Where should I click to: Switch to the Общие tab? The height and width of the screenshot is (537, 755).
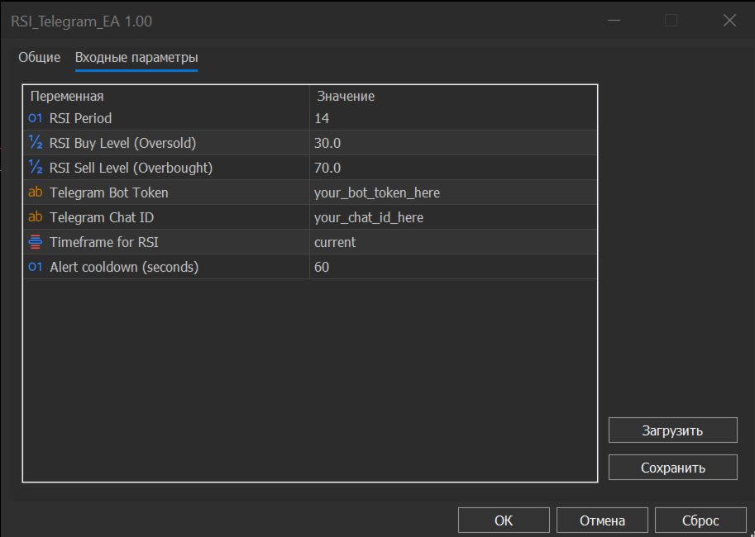click(40, 58)
